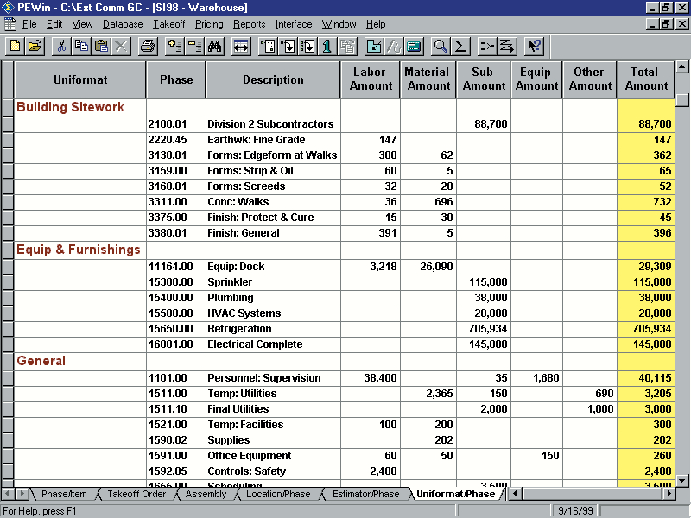Switch to the Phase/Item tab
Image resolution: width=691 pixels, height=518 pixels.
click(x=64, y=494)
